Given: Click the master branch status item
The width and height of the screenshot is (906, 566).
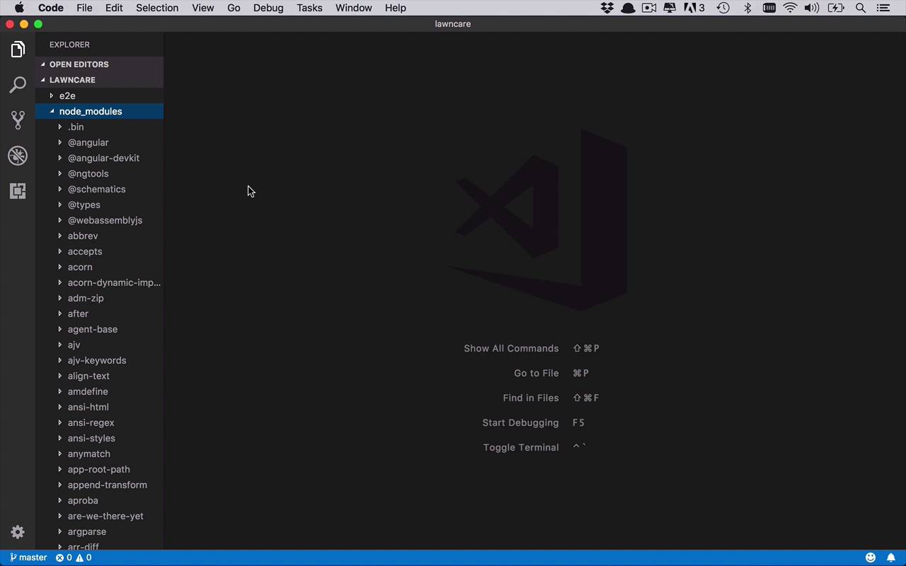Looking at the screenshot, I should 28,558.
